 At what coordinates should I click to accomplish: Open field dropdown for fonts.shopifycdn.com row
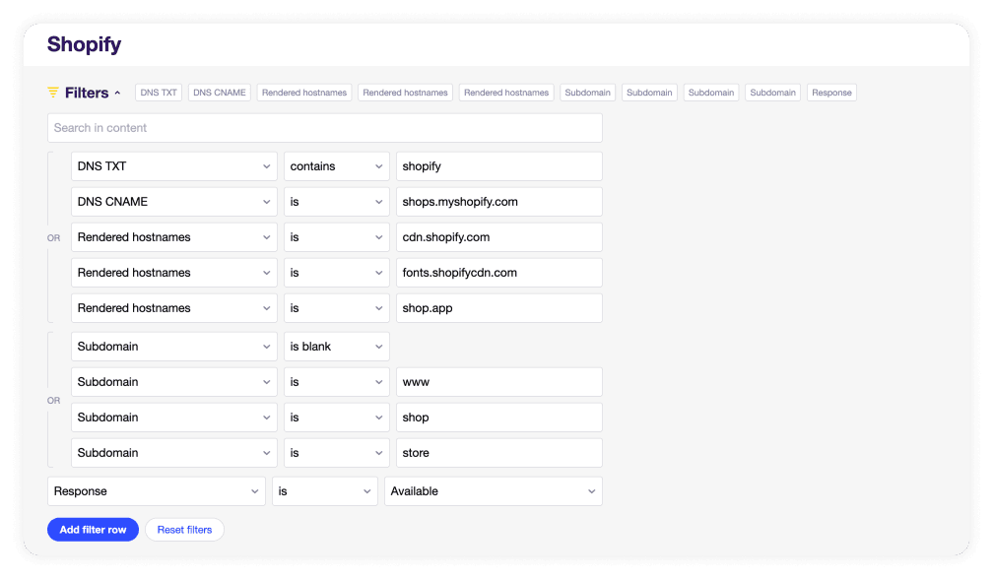coord(174,273)
